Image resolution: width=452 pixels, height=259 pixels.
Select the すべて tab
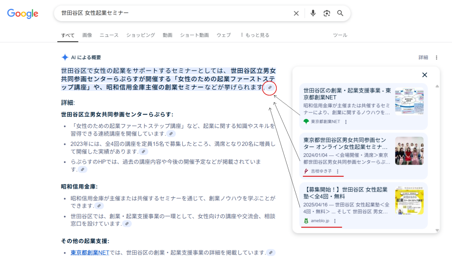point(68,35)
